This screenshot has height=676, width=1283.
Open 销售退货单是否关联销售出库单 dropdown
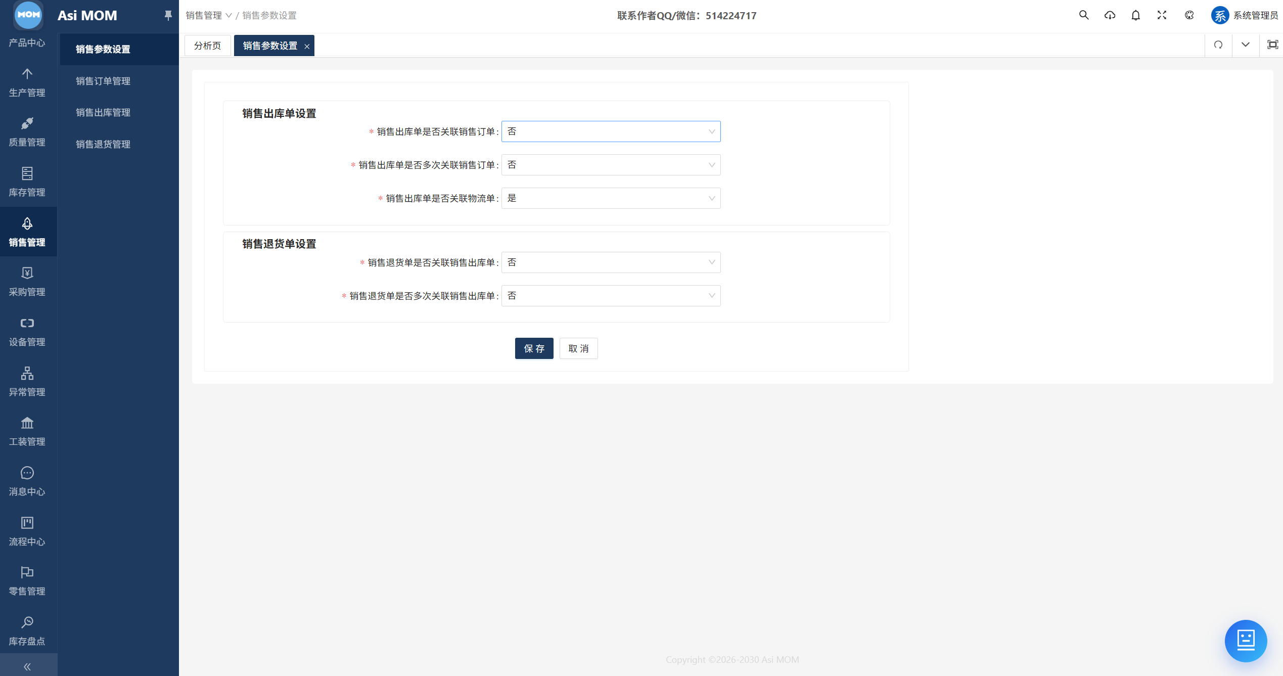pyautogui.click(x=611, y=262)
